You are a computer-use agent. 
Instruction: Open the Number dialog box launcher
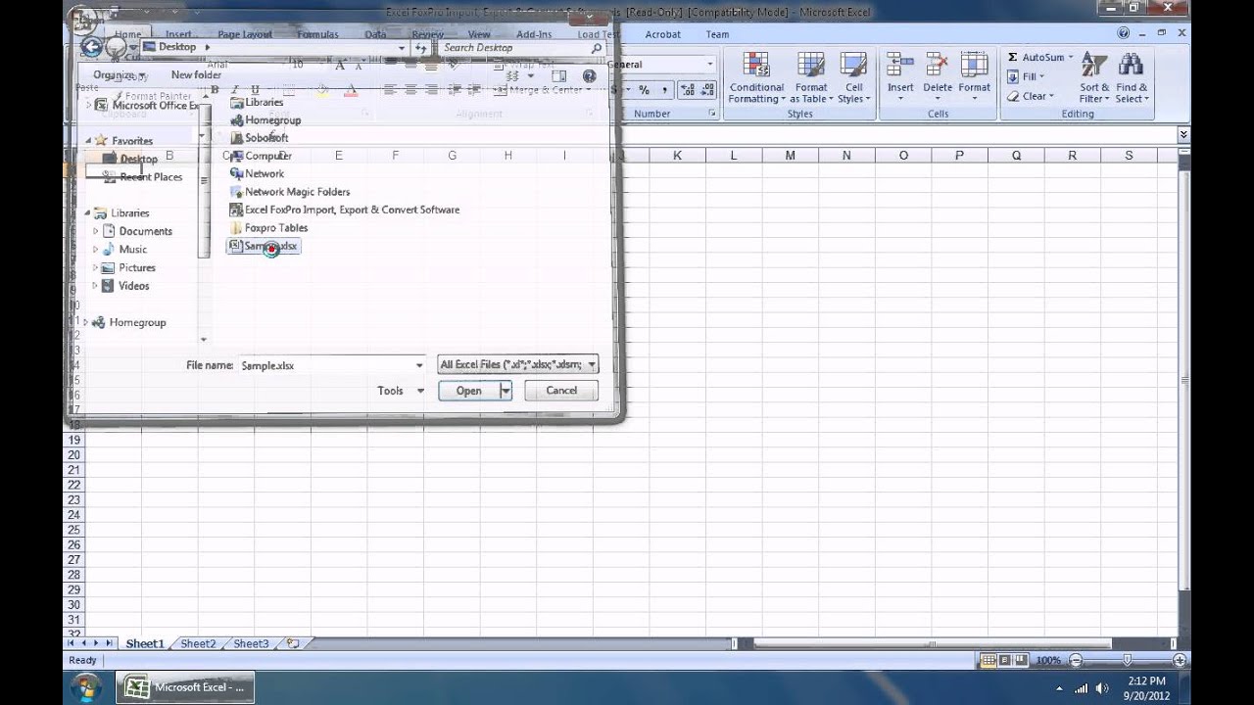[712, 114]
